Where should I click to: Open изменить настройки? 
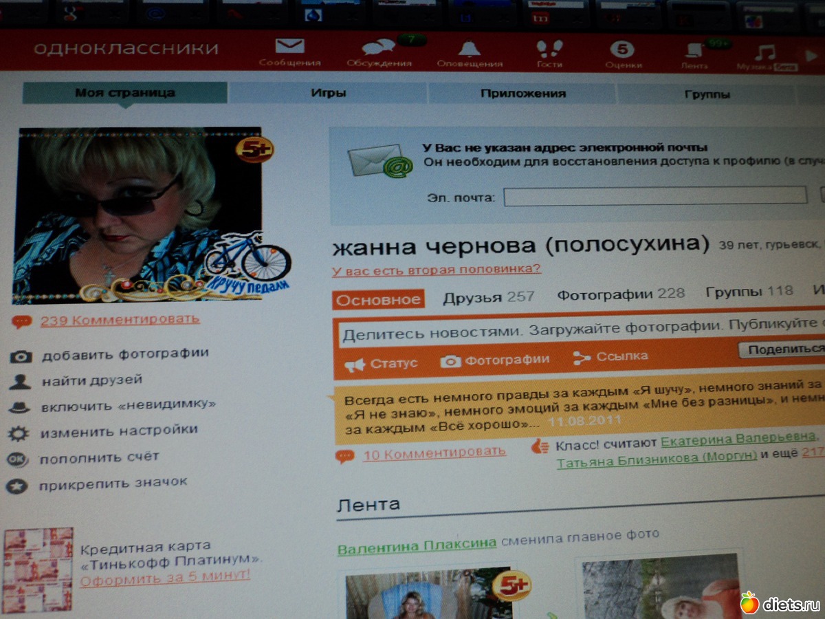coord(118,431)
